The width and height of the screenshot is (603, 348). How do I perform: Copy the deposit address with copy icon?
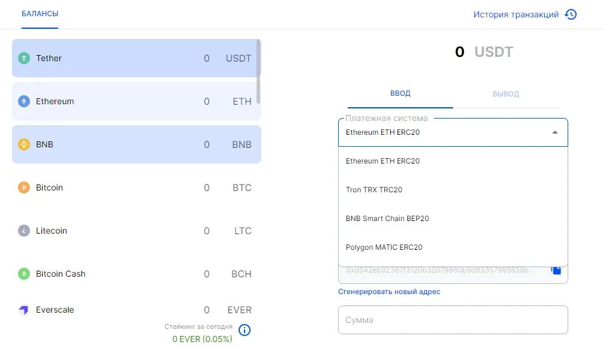(x=556, y=270)
